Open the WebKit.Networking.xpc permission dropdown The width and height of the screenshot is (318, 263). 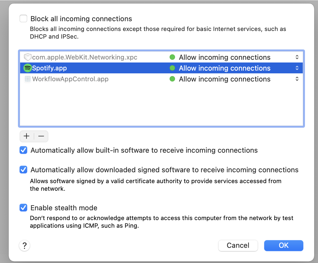pos(297,57)
